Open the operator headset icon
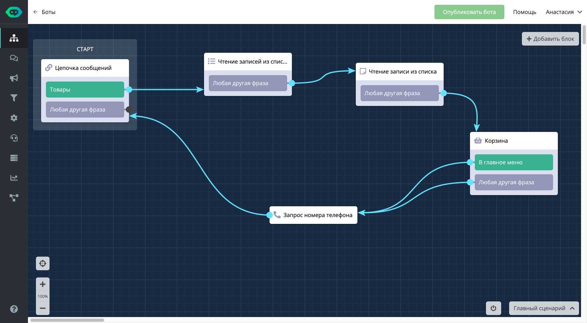Viewport: 587px width, 323px height. [14, 138]
